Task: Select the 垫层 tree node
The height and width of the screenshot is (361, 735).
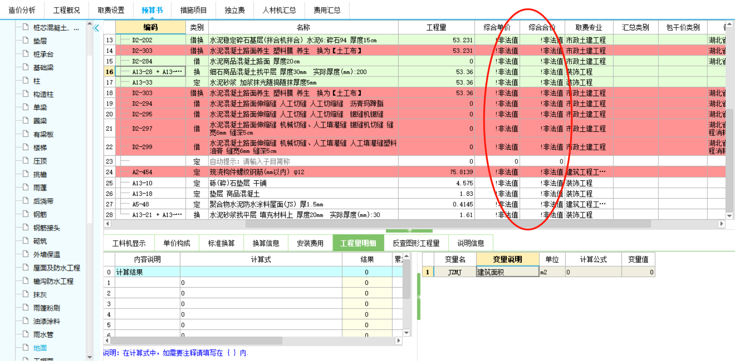Action: 40,41
